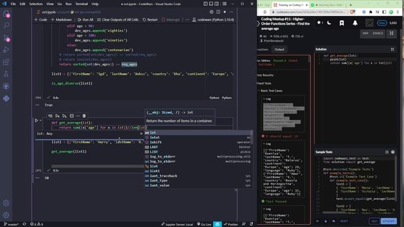The image size is (404, 227).
Task: Run cell and below from the cell toolbar
Action: pos(64,116)
